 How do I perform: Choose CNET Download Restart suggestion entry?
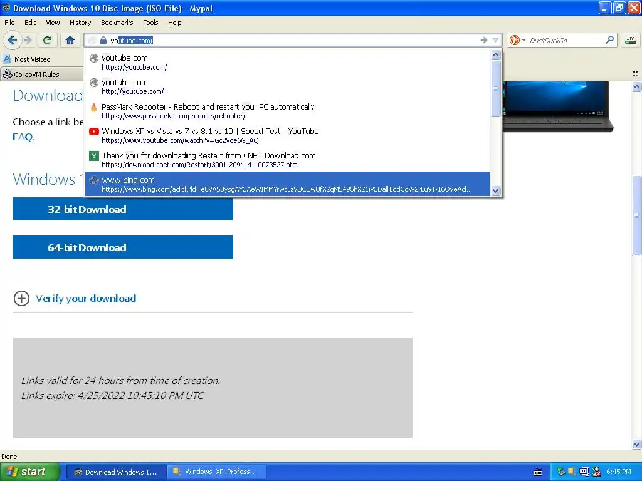pos(287,160)
